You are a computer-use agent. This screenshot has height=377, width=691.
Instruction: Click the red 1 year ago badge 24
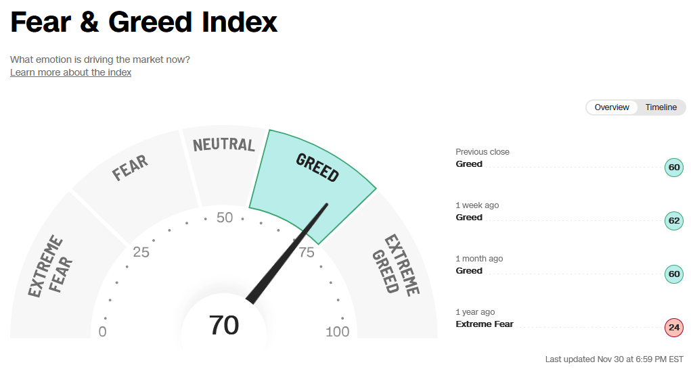[x=674, y=327]
